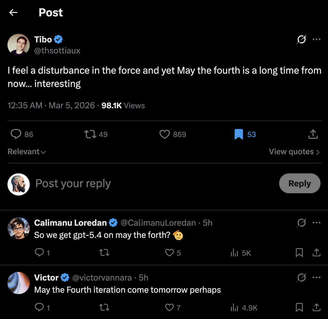328x319 pixels.
Task: Click the reply bubble showing 86
Action: pos(16,134)
